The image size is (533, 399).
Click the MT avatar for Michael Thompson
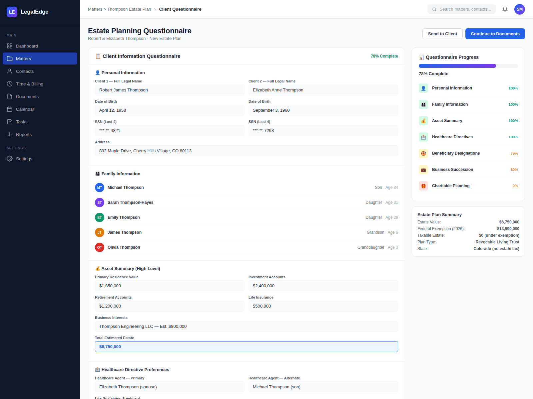pyautogui.click(x=100, y=188)
